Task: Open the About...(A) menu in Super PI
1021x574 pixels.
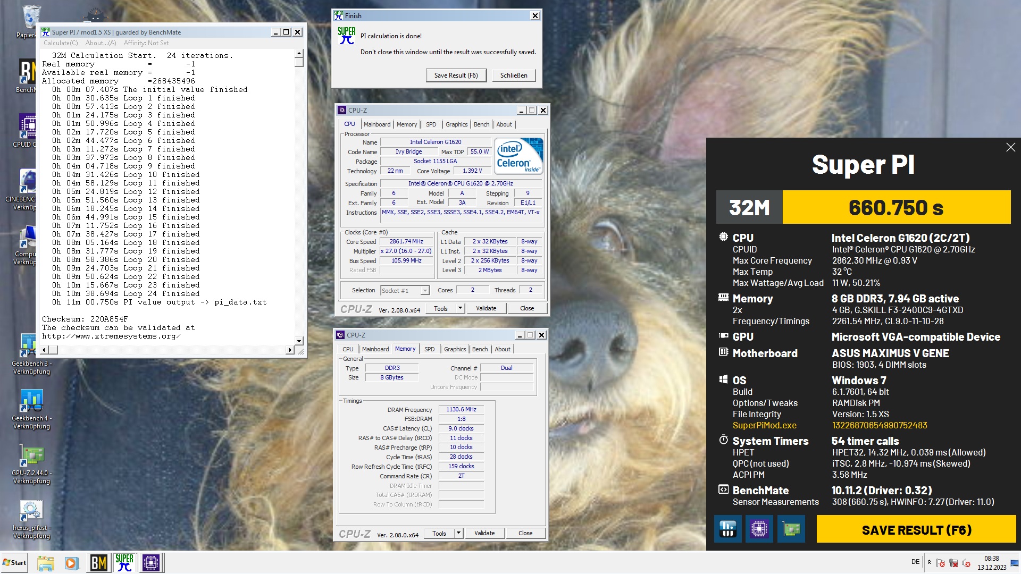Action: coord(101,43)
